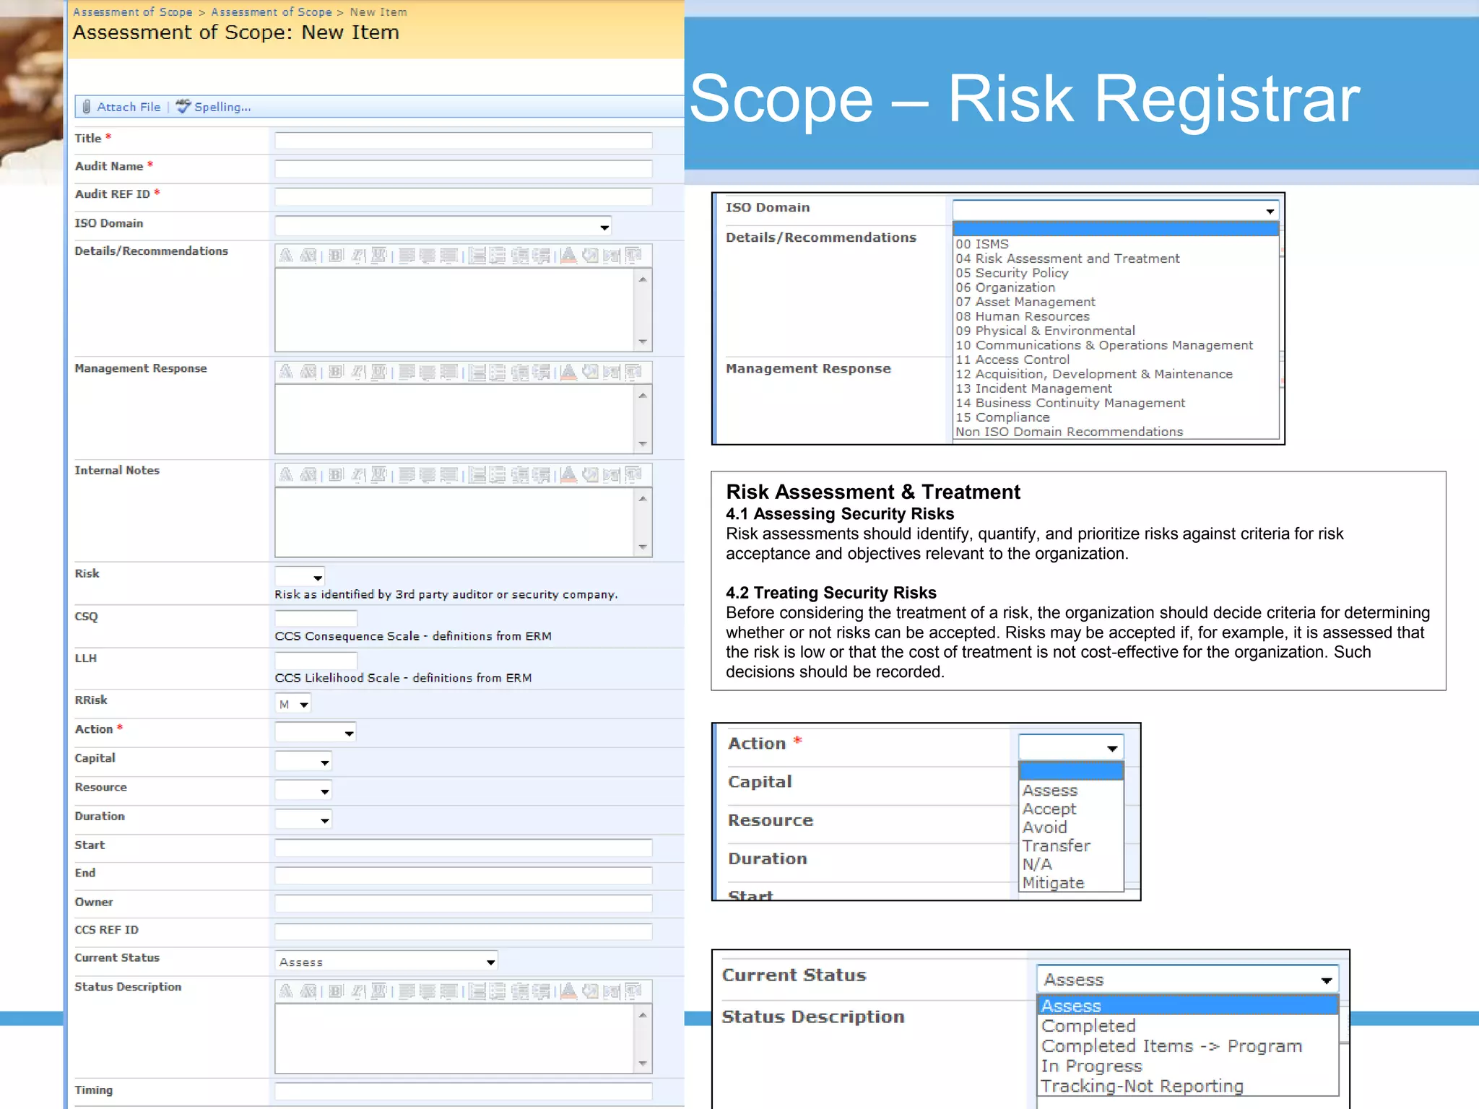
Task: Insert bulleted list in Internal Notes toolbar
Action: [x=498, y=474]
